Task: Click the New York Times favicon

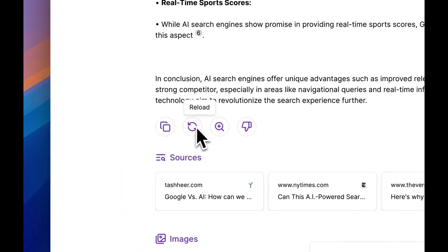Action: click(x=364, y=185)
